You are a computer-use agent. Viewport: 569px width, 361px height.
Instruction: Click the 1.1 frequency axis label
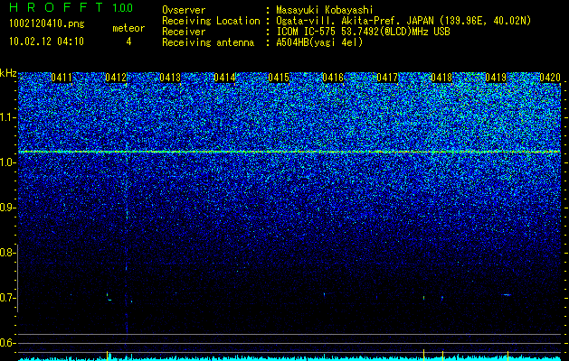pos(6,118)
